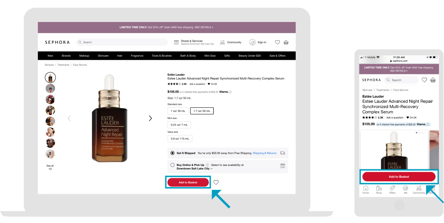Click the store building icon in pick up row
Viewport: 444px width, 223px height.
283,166
